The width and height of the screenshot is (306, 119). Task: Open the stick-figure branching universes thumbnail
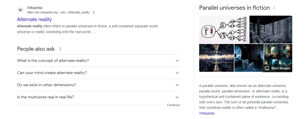(x=224, y=30)
